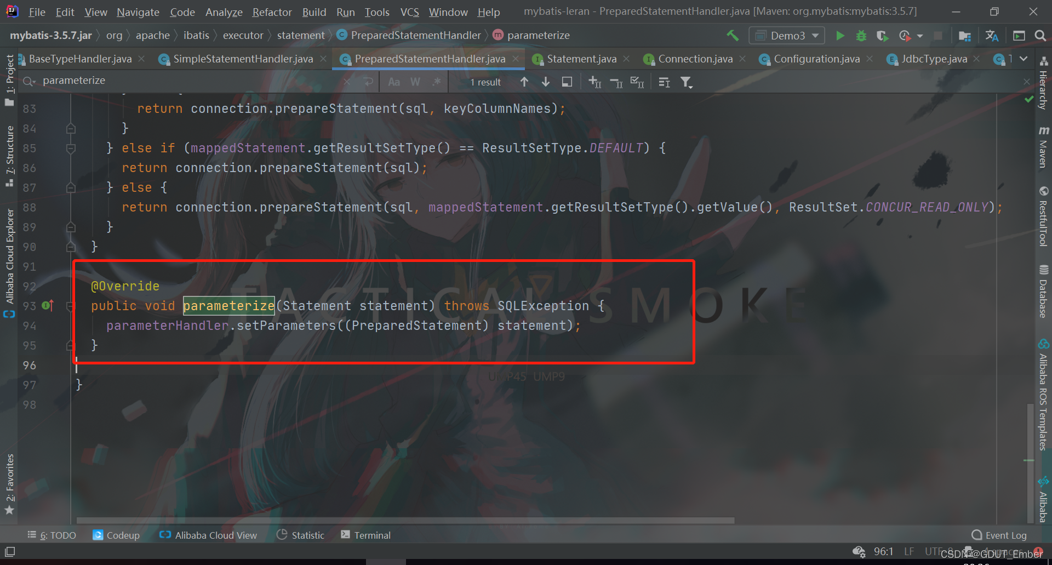Open the Demo3 run configuration dropdown
The width and height of the screenshot is (1052, 565).
pos(787,36)
